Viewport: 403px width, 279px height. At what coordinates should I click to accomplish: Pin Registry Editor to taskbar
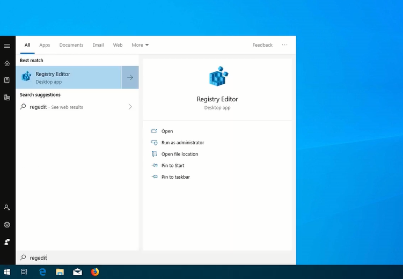click(x=175, y=177)
